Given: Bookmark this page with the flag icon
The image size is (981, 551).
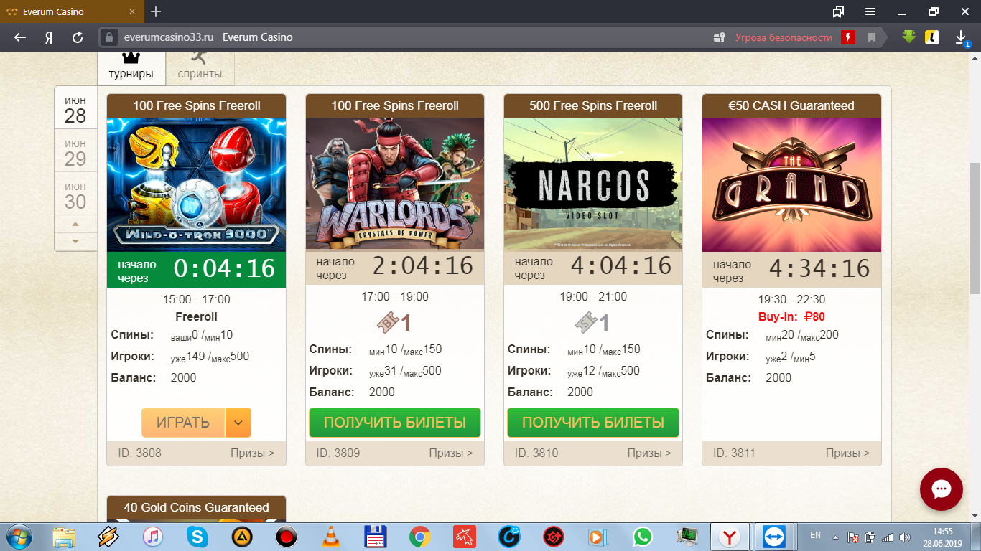Looking at the screenshot, I should [873, 37].
